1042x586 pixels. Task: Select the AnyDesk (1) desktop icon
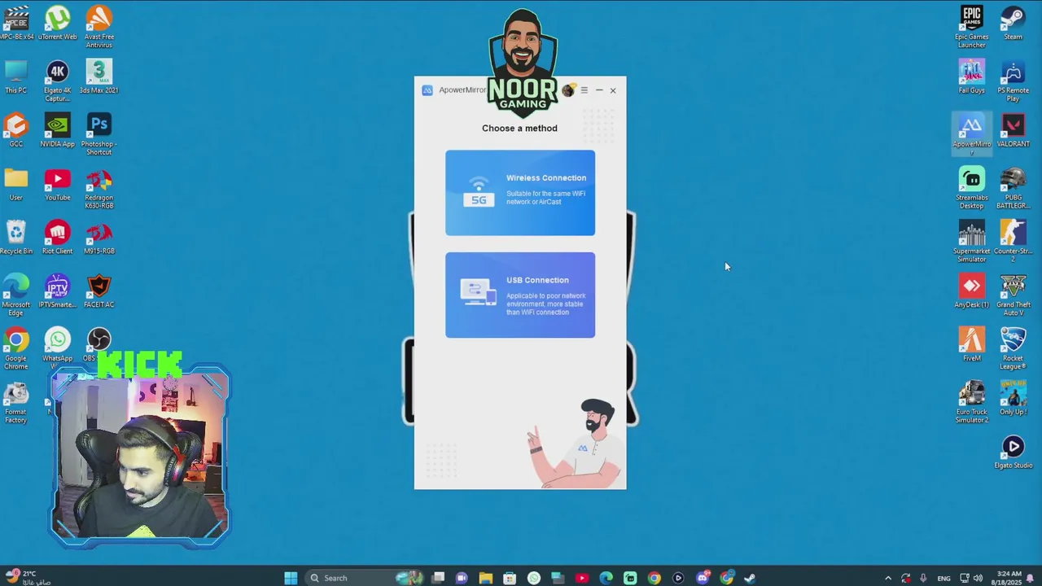tap(971, 291)
